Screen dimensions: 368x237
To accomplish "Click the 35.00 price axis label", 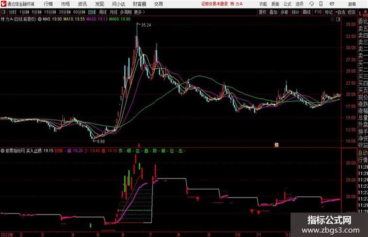I will coord(350,24).
